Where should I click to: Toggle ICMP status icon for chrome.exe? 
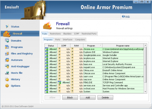click(x=59, y=49)
